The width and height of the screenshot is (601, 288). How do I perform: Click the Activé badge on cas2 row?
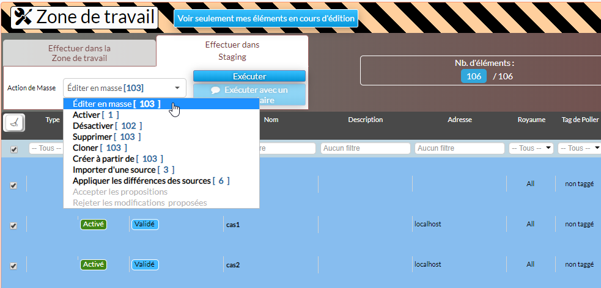tap(94, 265)
